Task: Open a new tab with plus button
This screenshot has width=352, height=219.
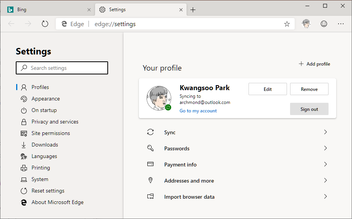Action: coord(193,10)
